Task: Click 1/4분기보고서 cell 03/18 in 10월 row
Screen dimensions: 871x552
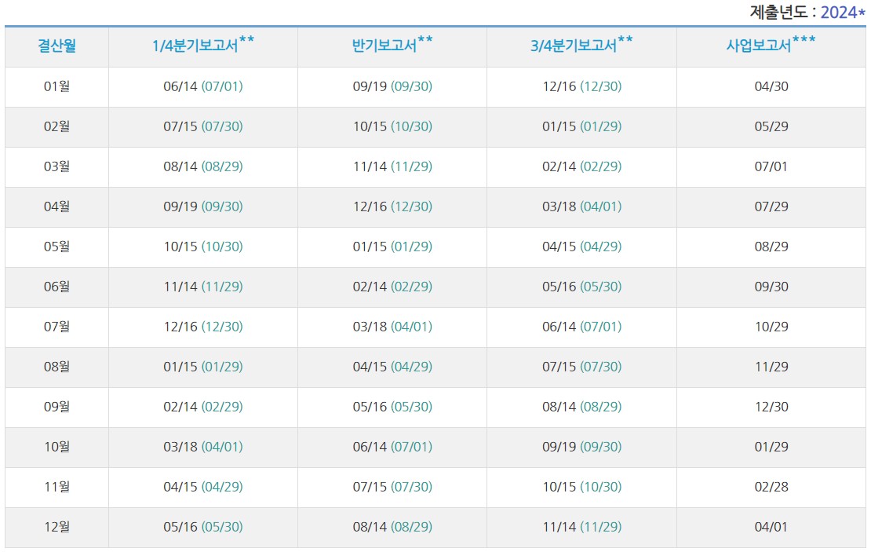Action: (x=203, y=446)
